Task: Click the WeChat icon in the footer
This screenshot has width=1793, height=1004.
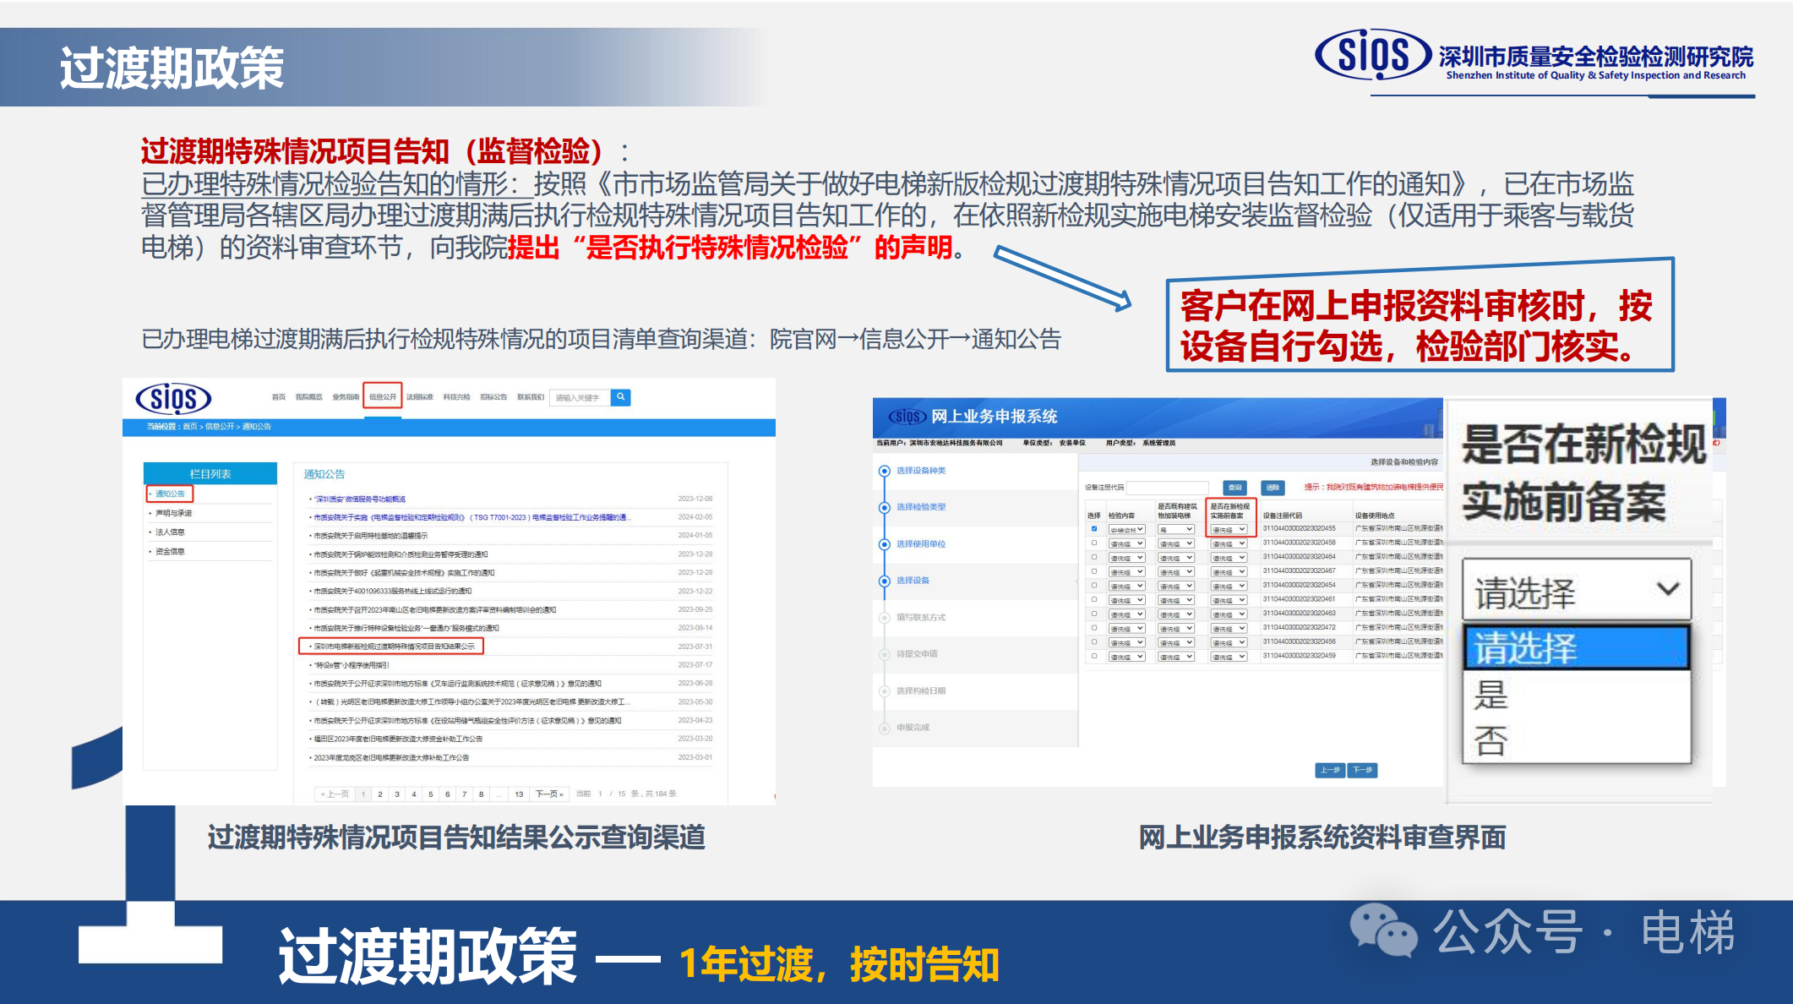Action: point(1383,930)
